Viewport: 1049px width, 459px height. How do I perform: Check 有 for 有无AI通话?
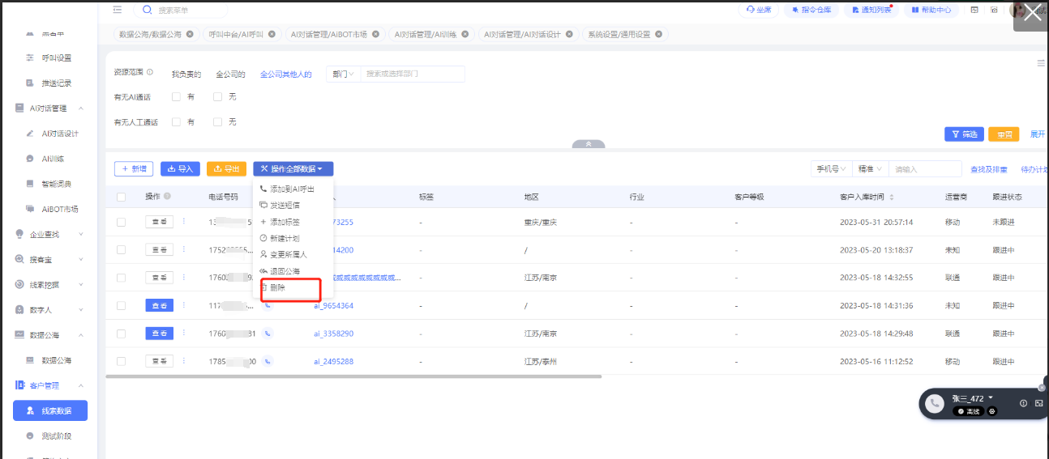click(176, 97)
